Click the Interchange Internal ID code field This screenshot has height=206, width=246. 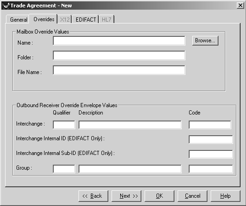tap(211, 139)
